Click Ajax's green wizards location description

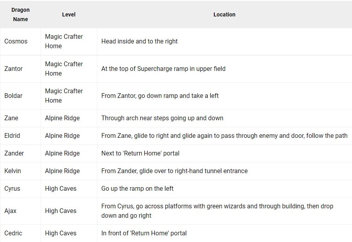tap(217, 211)
